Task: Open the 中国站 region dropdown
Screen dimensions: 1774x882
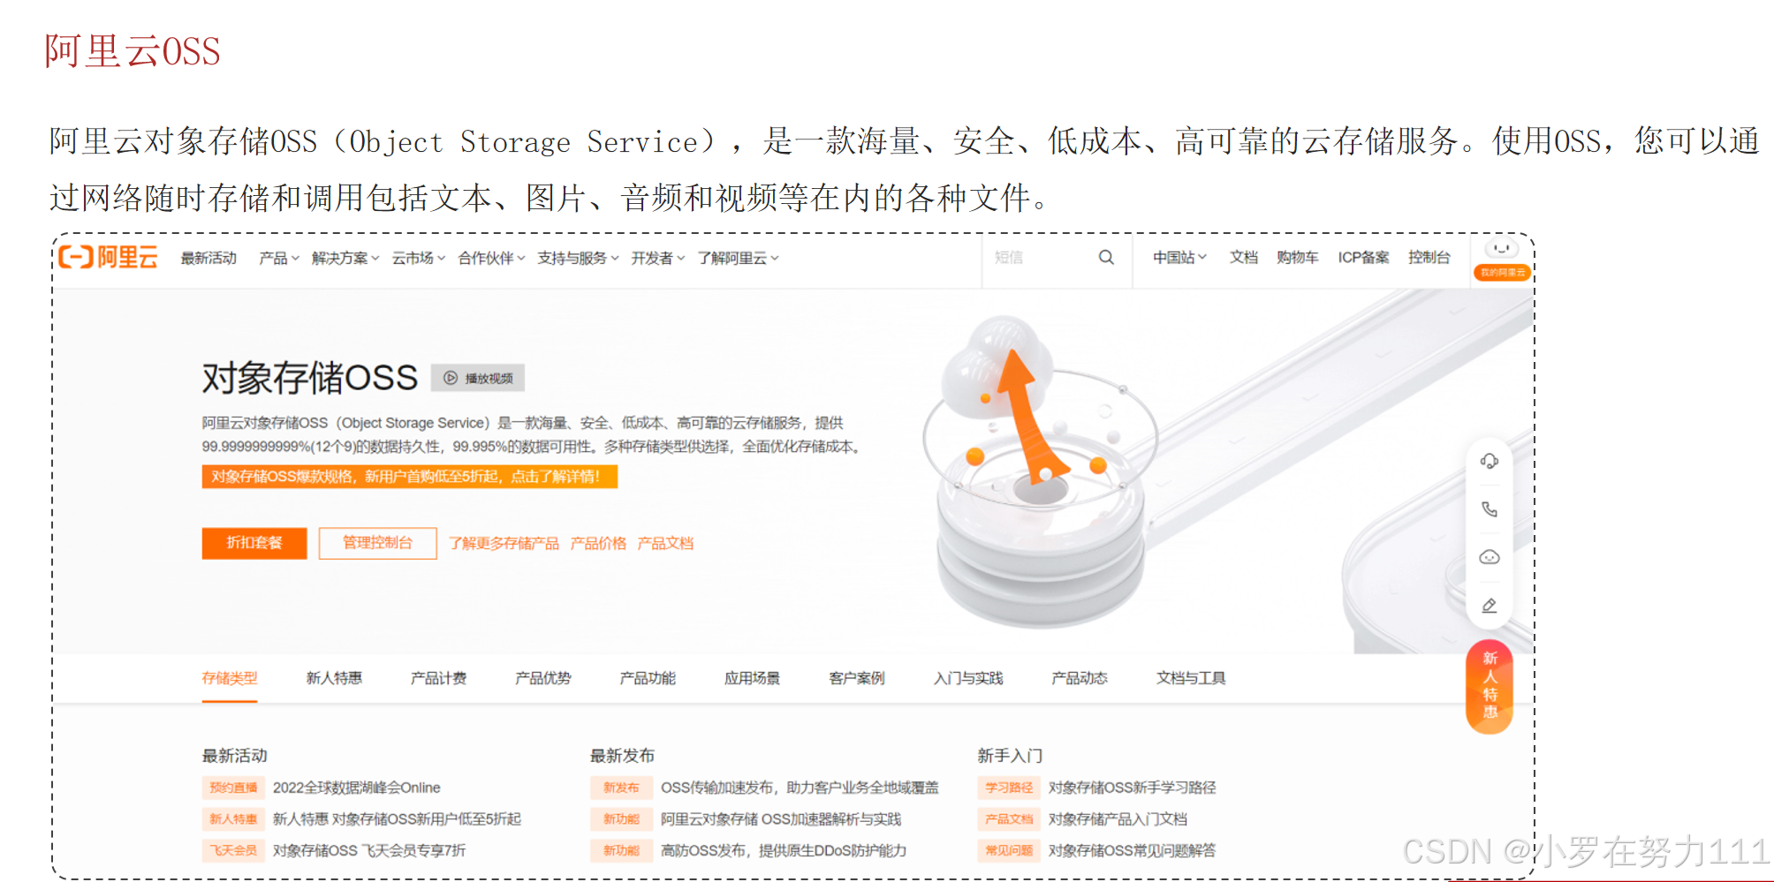Action: pyautogui.click(x=1179, y=257)
